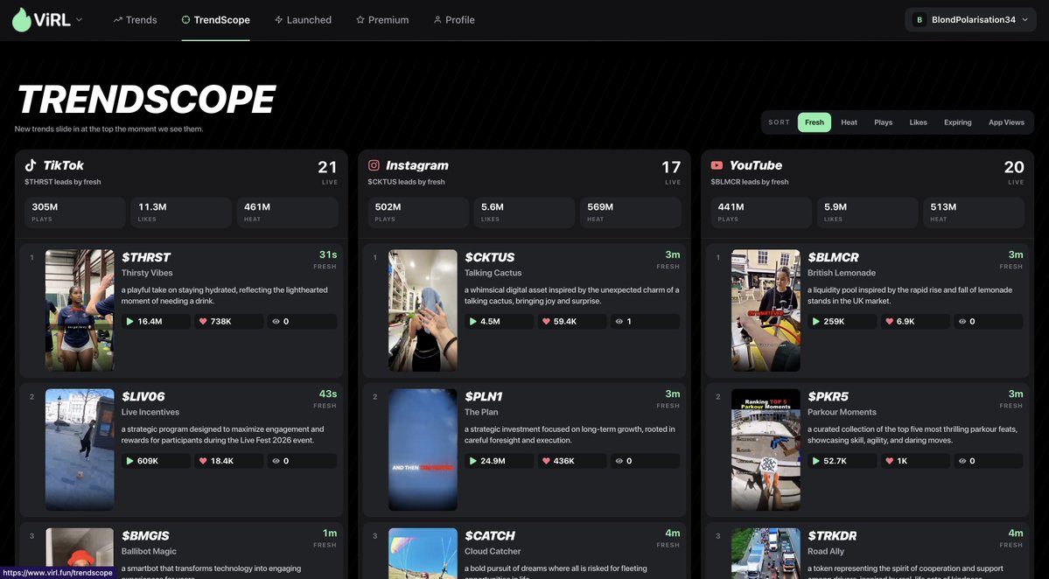Click the "$THRST leads by fresh" text
The height and width of the screenshot is (579, 1049).
(x=63, y=182)
